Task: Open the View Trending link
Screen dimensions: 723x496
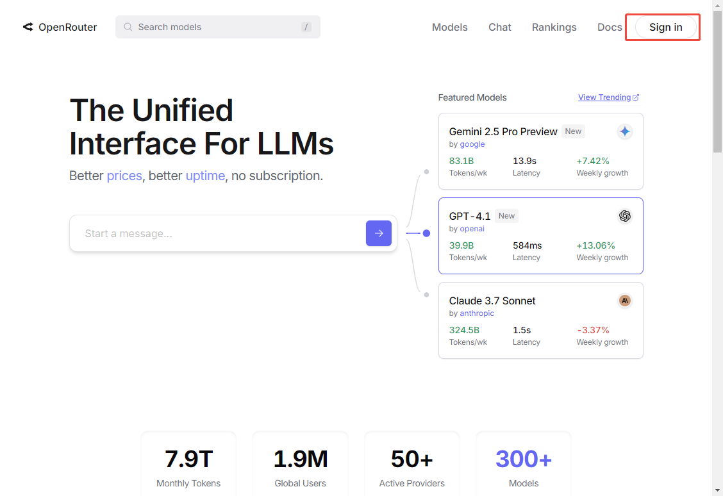Action: [x=604, y=97]
